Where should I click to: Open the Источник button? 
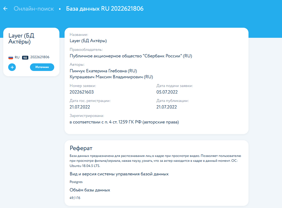pyautogui.click(x=42, y=67)
